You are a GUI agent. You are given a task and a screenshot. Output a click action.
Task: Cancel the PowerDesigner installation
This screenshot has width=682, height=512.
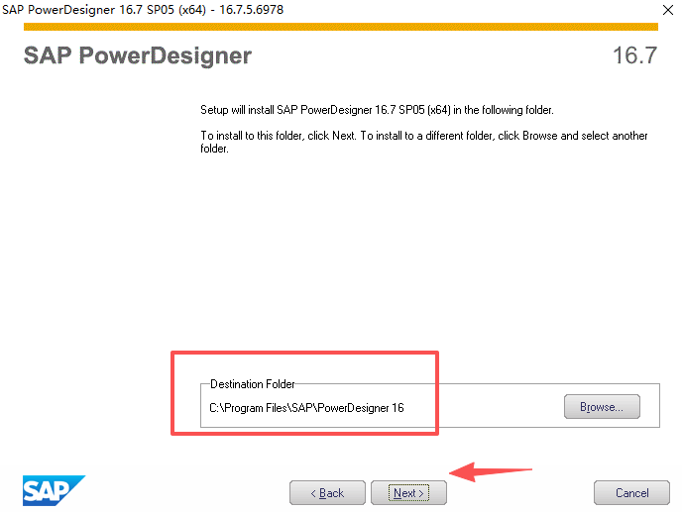pos(631,492)
